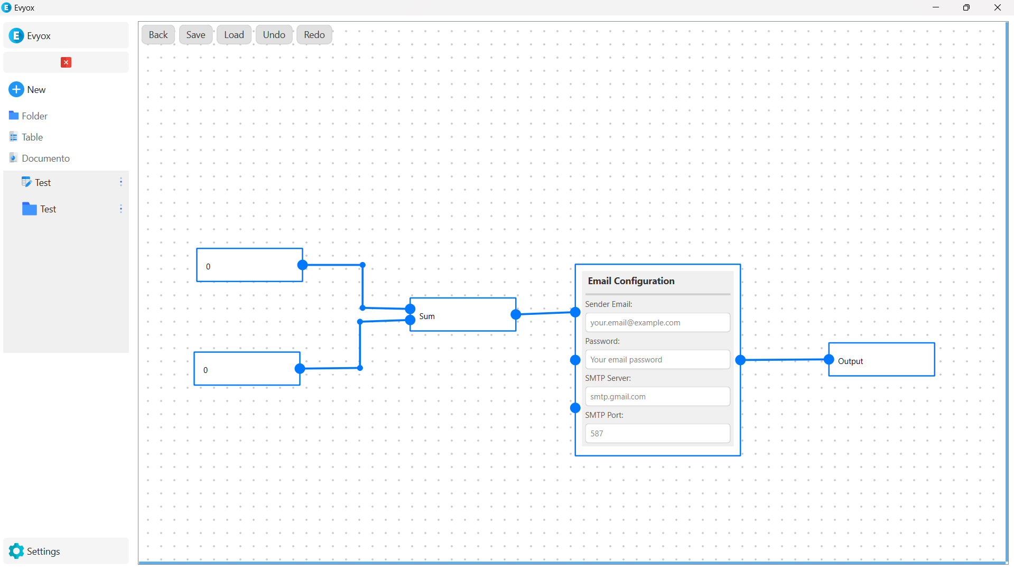Viewport: 1014px width, 570px height.
Task: Click Email Configuration output port
Action: click(740, 360)
